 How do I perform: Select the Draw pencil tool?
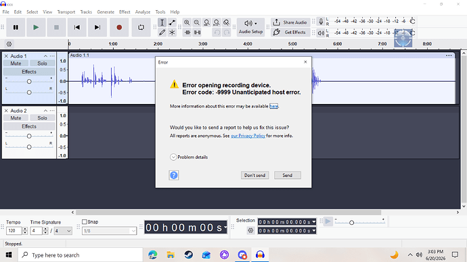point(162,32)
